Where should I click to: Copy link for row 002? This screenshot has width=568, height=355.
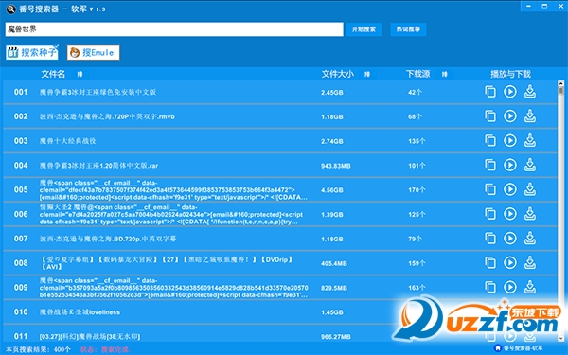[x=490, y=116]
